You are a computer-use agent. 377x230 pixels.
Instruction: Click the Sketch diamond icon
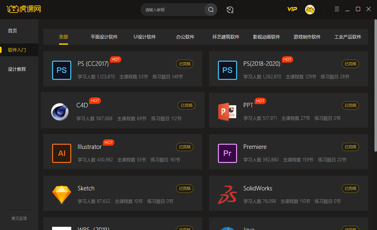pyautogui.click(x=61, y=195)
